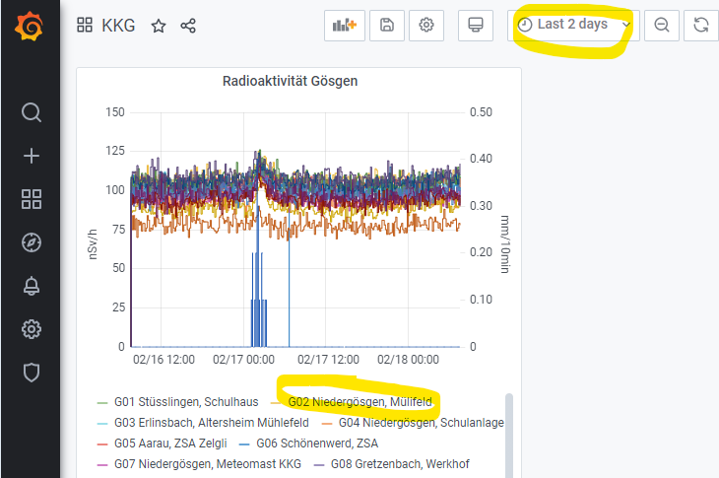Open the Server Admin shield icon
This screenshot has width=719, height=478.
point(32,372)
